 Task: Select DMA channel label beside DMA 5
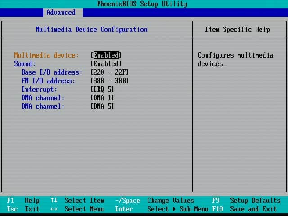(x=43, y=107)
